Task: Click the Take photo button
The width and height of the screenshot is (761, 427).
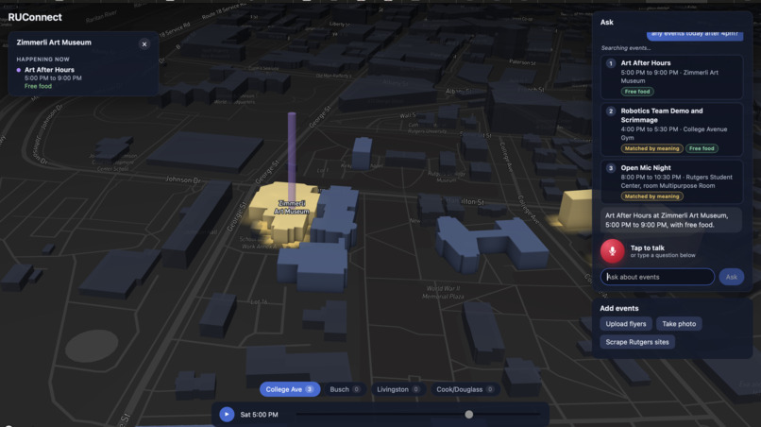Action: (x=679, y=323)
